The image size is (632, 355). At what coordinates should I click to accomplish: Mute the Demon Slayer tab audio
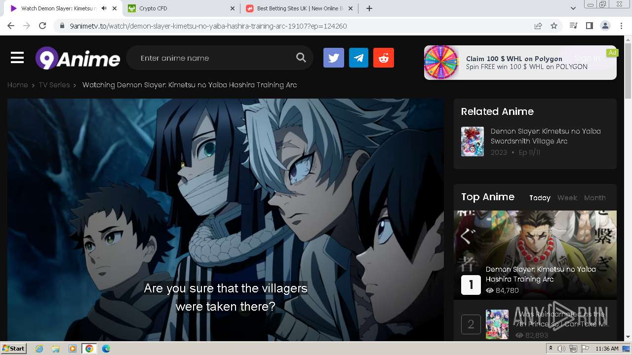[104, 8]
